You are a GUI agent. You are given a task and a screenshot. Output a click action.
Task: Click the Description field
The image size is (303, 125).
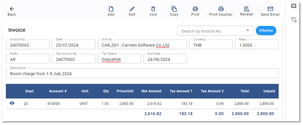pos(142,74)
